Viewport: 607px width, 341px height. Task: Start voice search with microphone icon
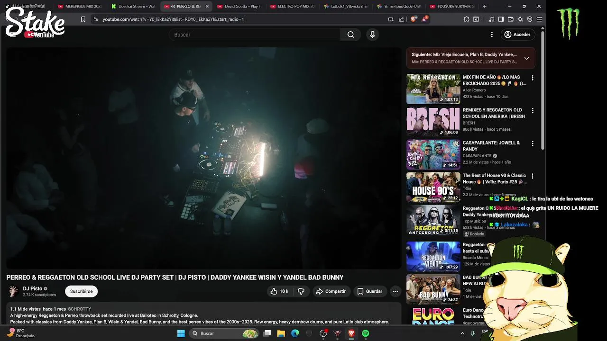[x=372, y=35]
